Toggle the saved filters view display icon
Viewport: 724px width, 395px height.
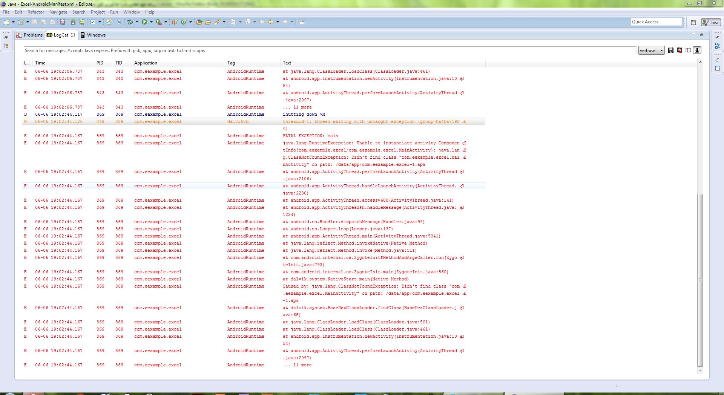tap(688, 50)
